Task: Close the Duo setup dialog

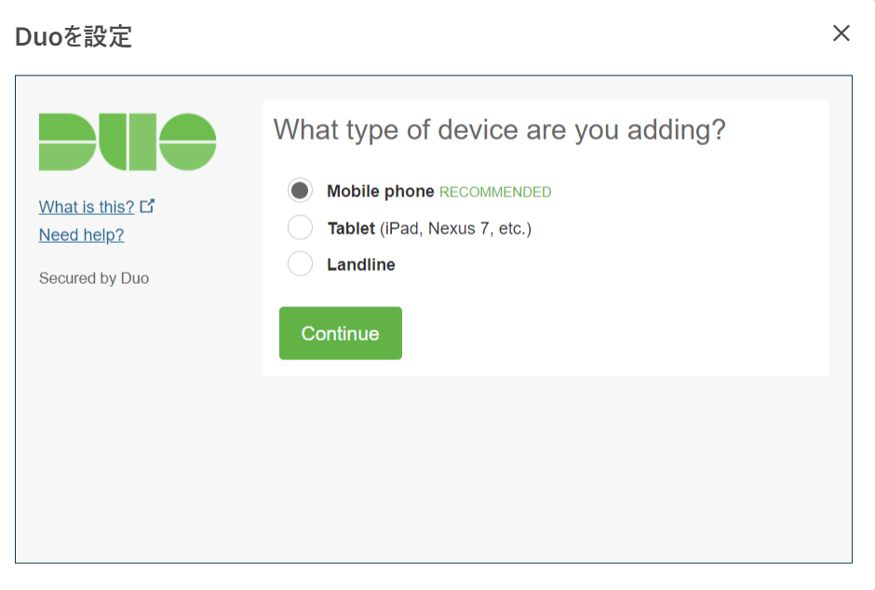Action: tap(841, 34)
